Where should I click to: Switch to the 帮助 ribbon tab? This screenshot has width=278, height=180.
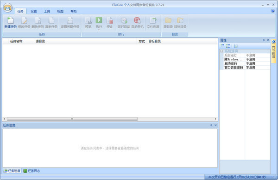tap(74, 11)
